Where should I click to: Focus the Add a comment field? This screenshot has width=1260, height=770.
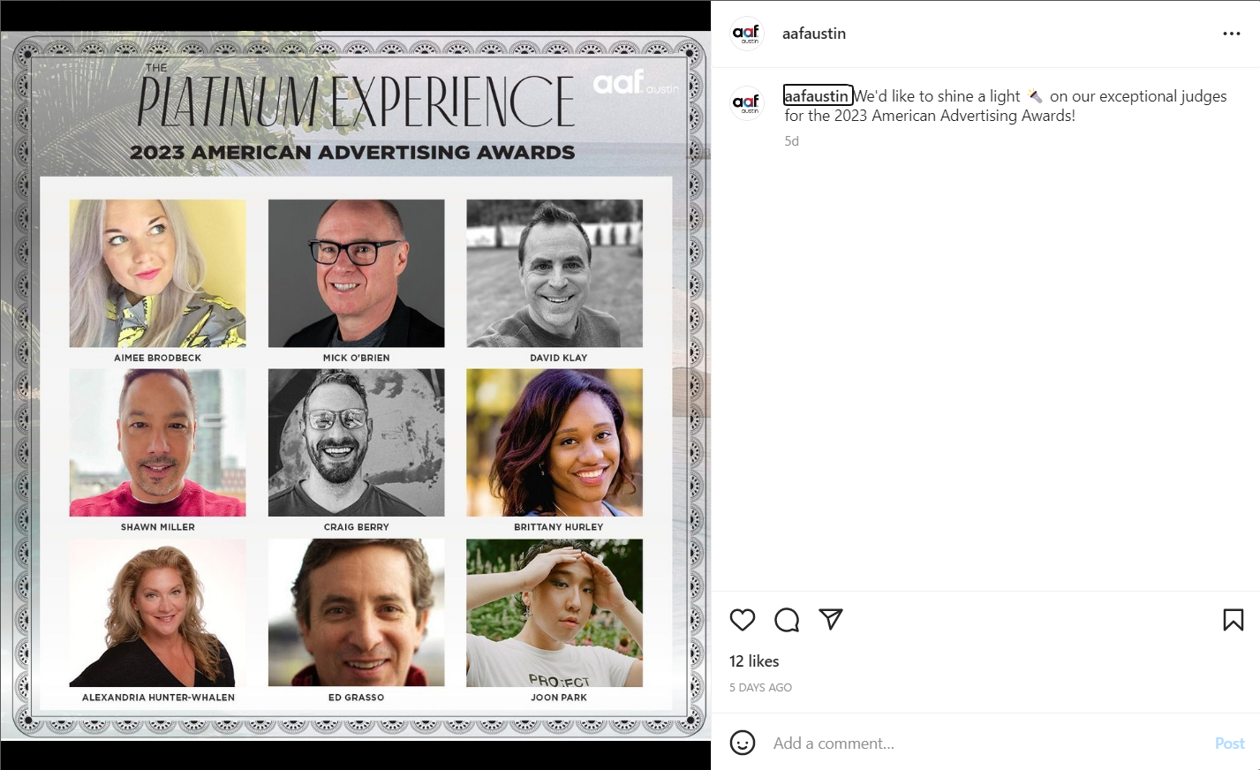coord(985,744)
